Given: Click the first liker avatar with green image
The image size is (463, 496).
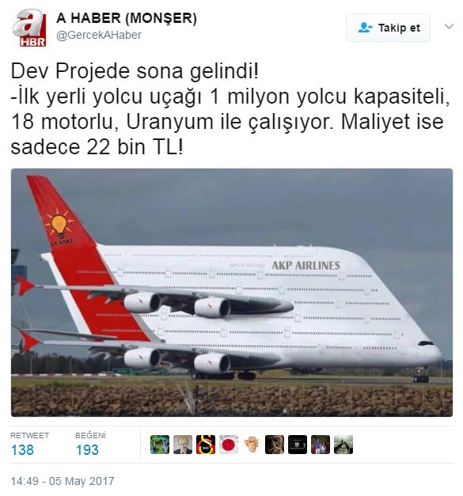Looking at the screenshot, I should pyautogui.click(x=160, y=445).
